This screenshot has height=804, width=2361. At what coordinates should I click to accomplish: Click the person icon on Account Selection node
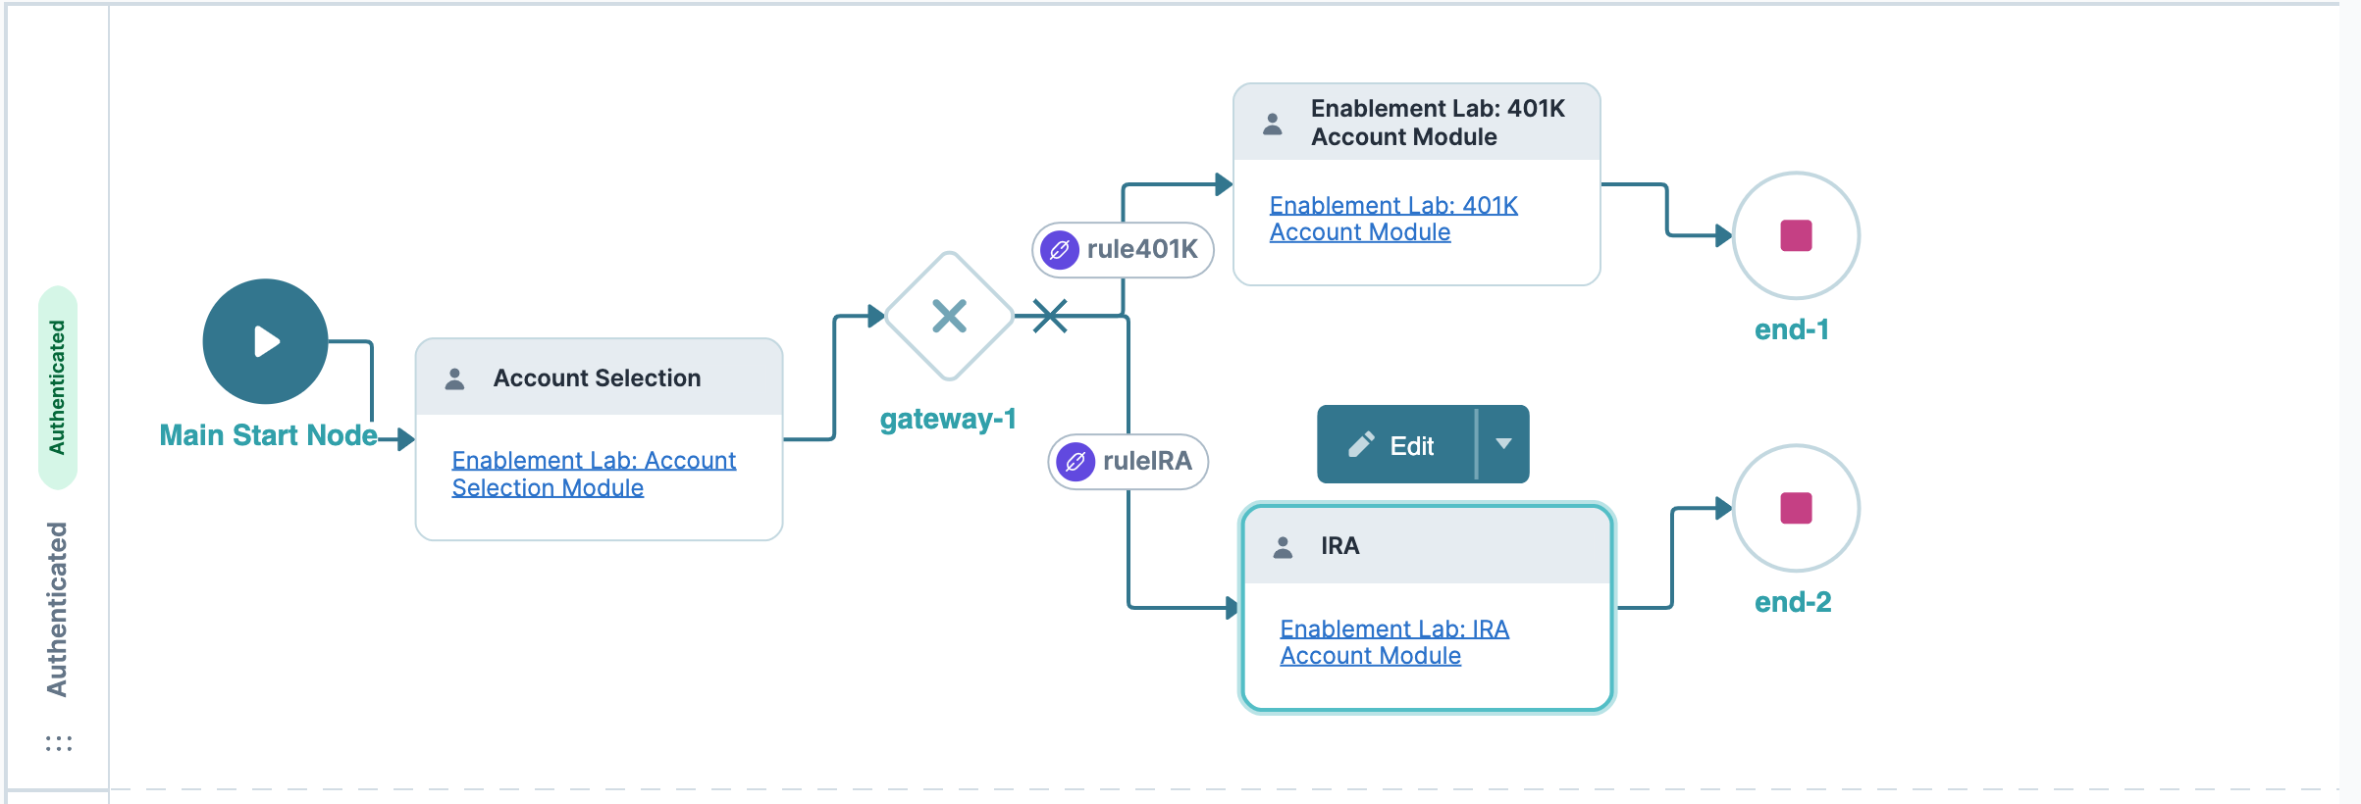pos(457,377)
